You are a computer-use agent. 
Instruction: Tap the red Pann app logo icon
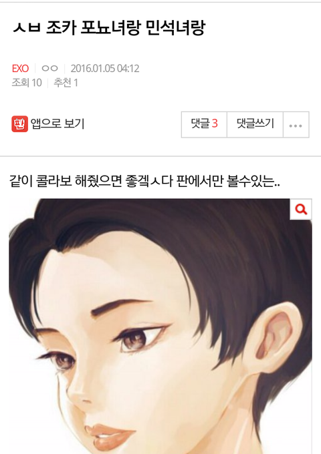pos(19,124)
